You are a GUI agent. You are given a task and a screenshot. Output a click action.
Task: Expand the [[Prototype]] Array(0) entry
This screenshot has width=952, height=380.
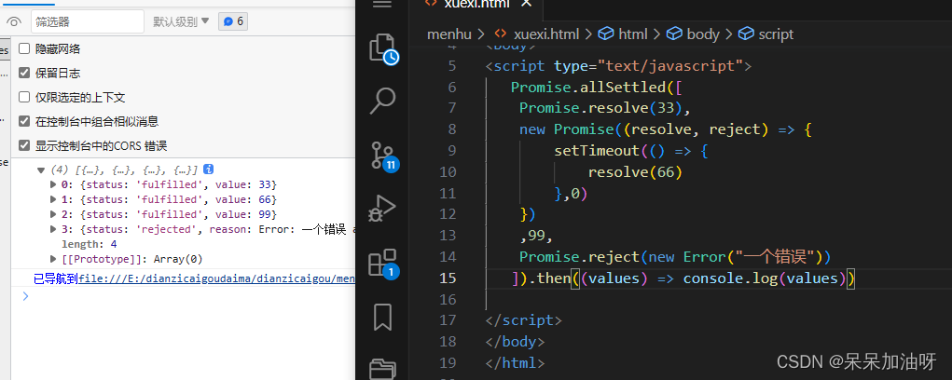(53, 260)
